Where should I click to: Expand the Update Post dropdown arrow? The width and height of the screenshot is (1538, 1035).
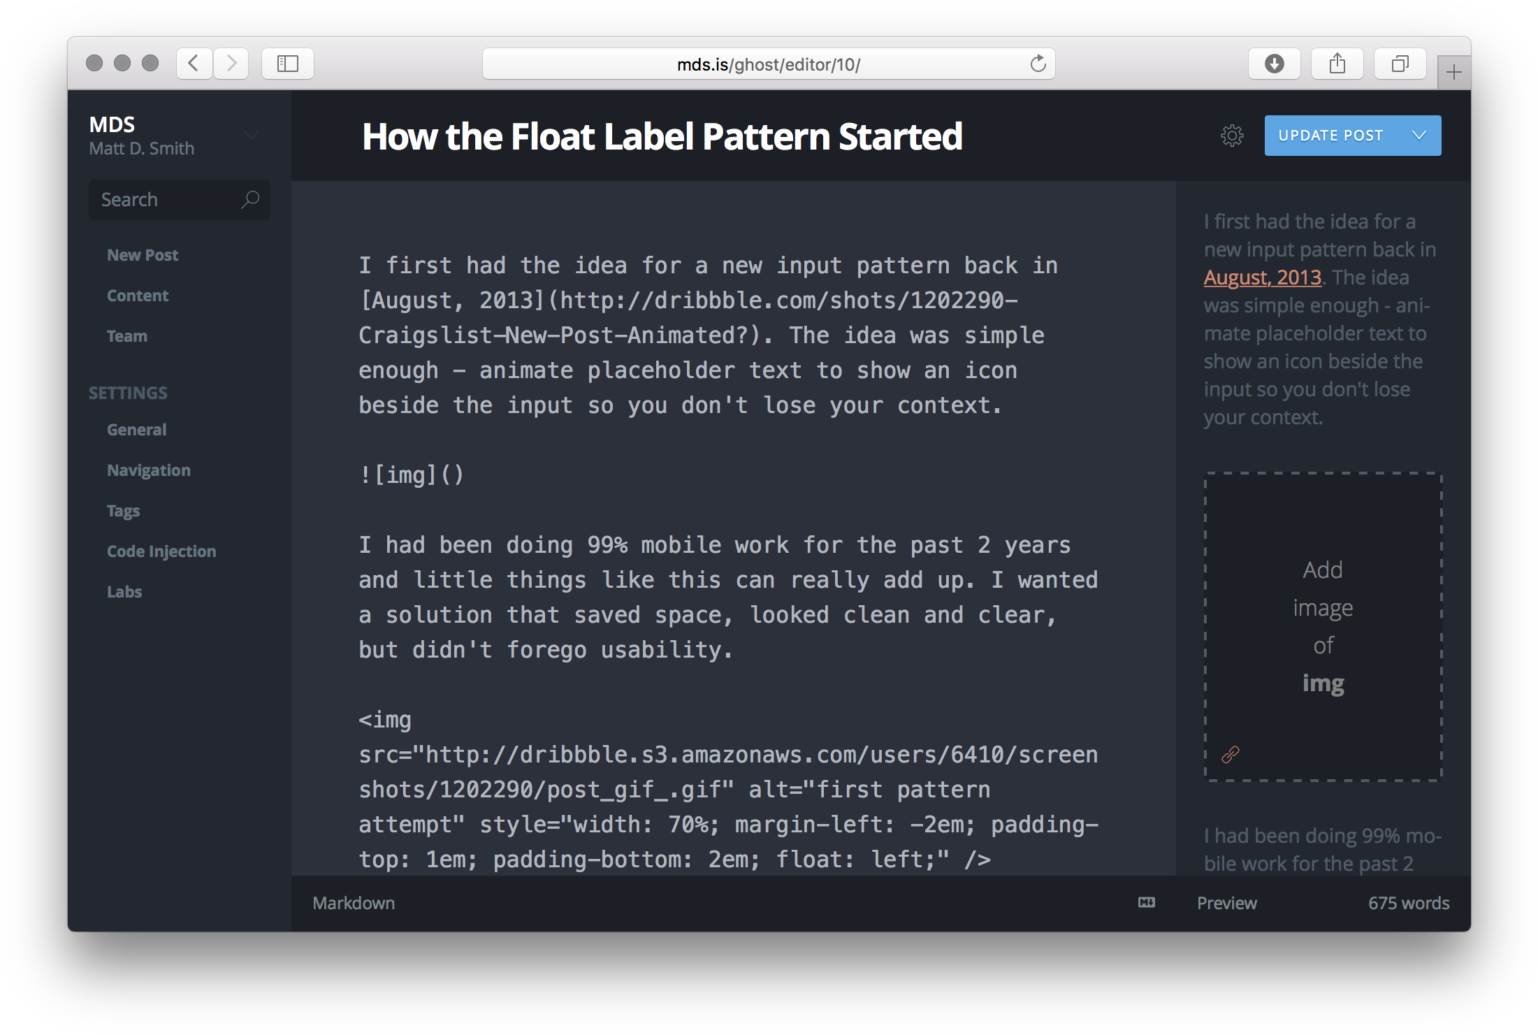click(x=1419, y=136)
